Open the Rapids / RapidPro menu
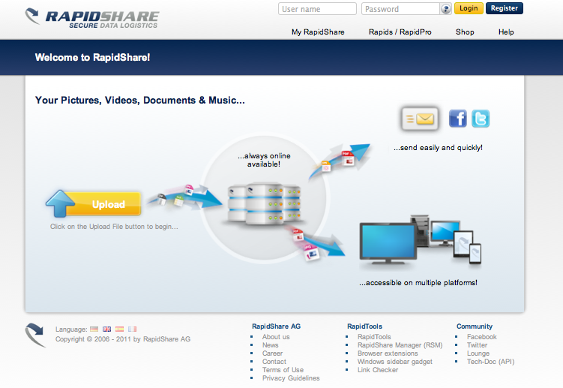563x388 pixels. click(x=400, y=32)
